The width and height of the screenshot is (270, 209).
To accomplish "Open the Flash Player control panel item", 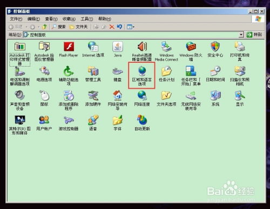I will [x=69, y=47].
